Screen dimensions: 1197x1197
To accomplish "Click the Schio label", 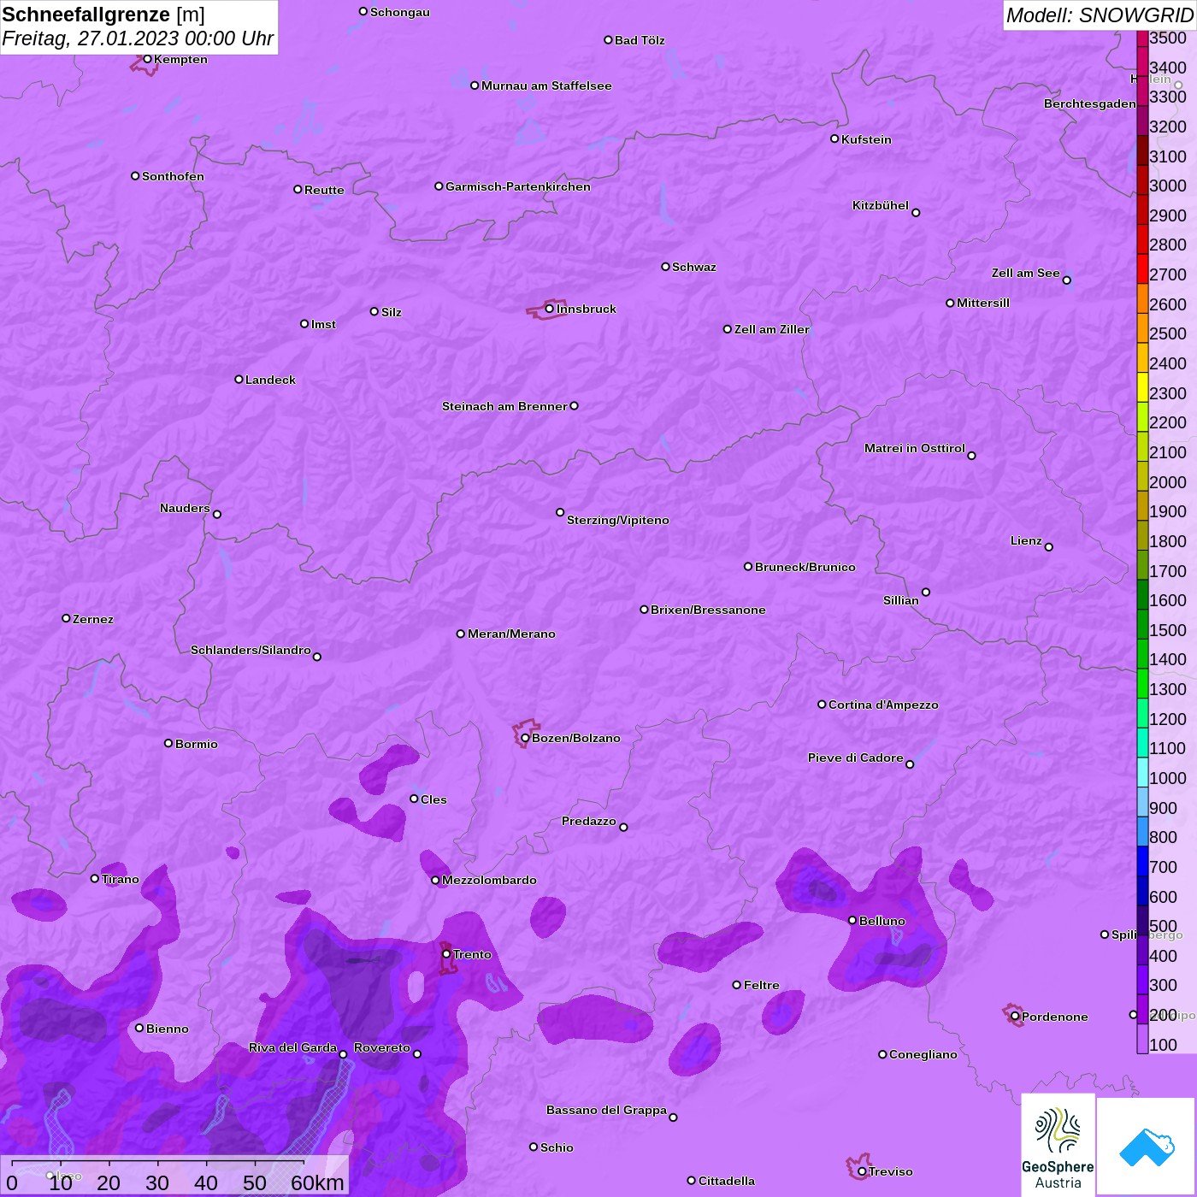I will 557,1147.
